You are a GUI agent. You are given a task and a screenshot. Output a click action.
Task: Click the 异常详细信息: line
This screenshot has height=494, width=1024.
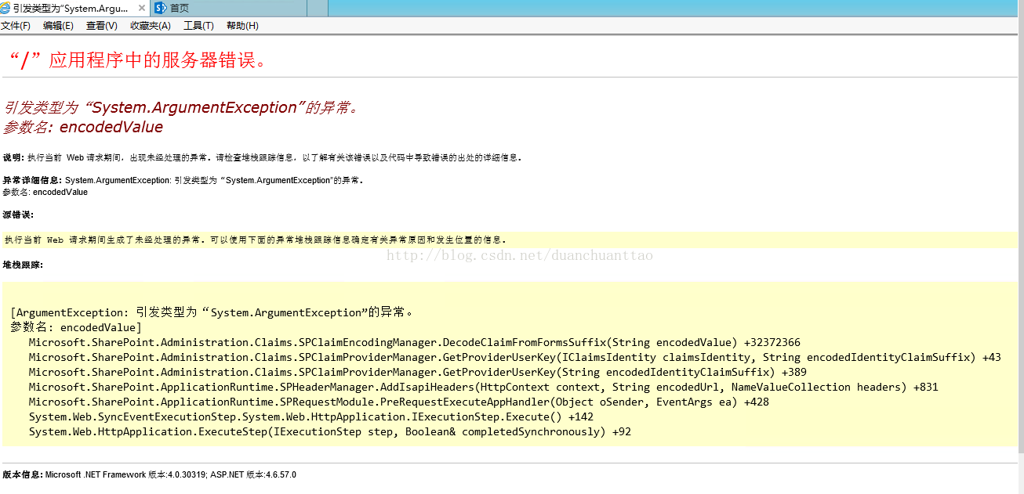click(x=183, y=180)
